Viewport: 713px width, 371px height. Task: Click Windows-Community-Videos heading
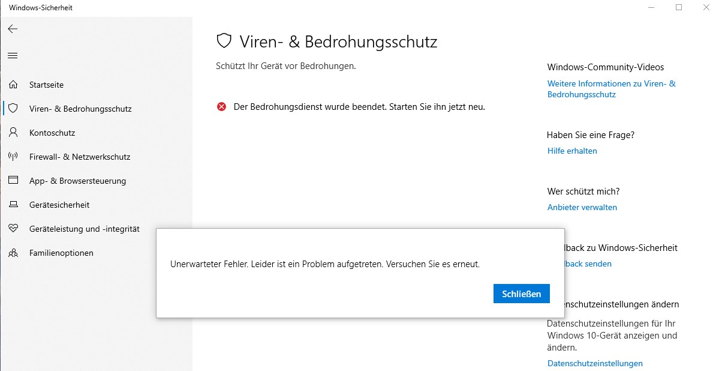tap(606, 67)
